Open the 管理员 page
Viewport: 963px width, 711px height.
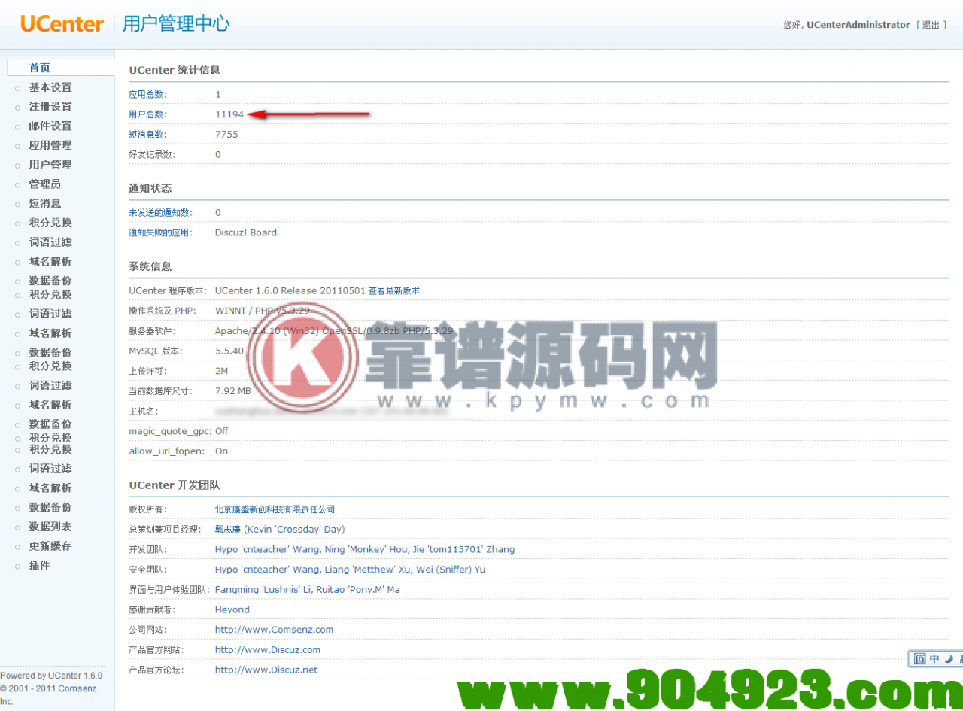tap(45, 184)
